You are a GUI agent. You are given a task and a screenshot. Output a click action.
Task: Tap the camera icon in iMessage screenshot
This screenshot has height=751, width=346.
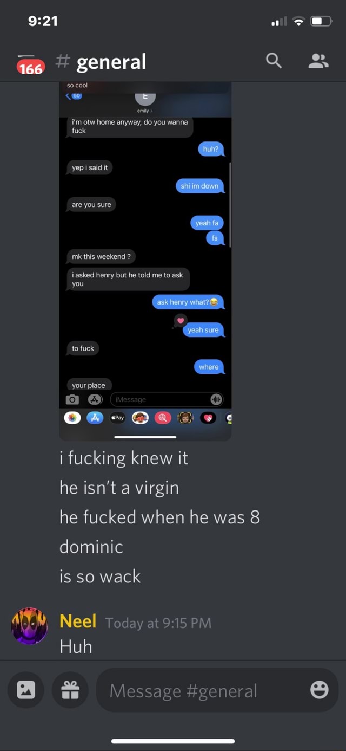[72, 400]
